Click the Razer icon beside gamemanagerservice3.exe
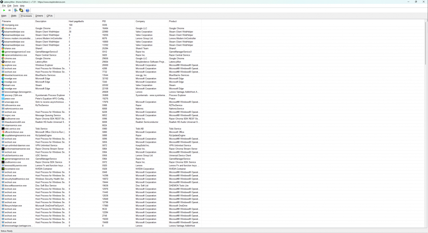428x233 pixels. click(x=3, y=52)
